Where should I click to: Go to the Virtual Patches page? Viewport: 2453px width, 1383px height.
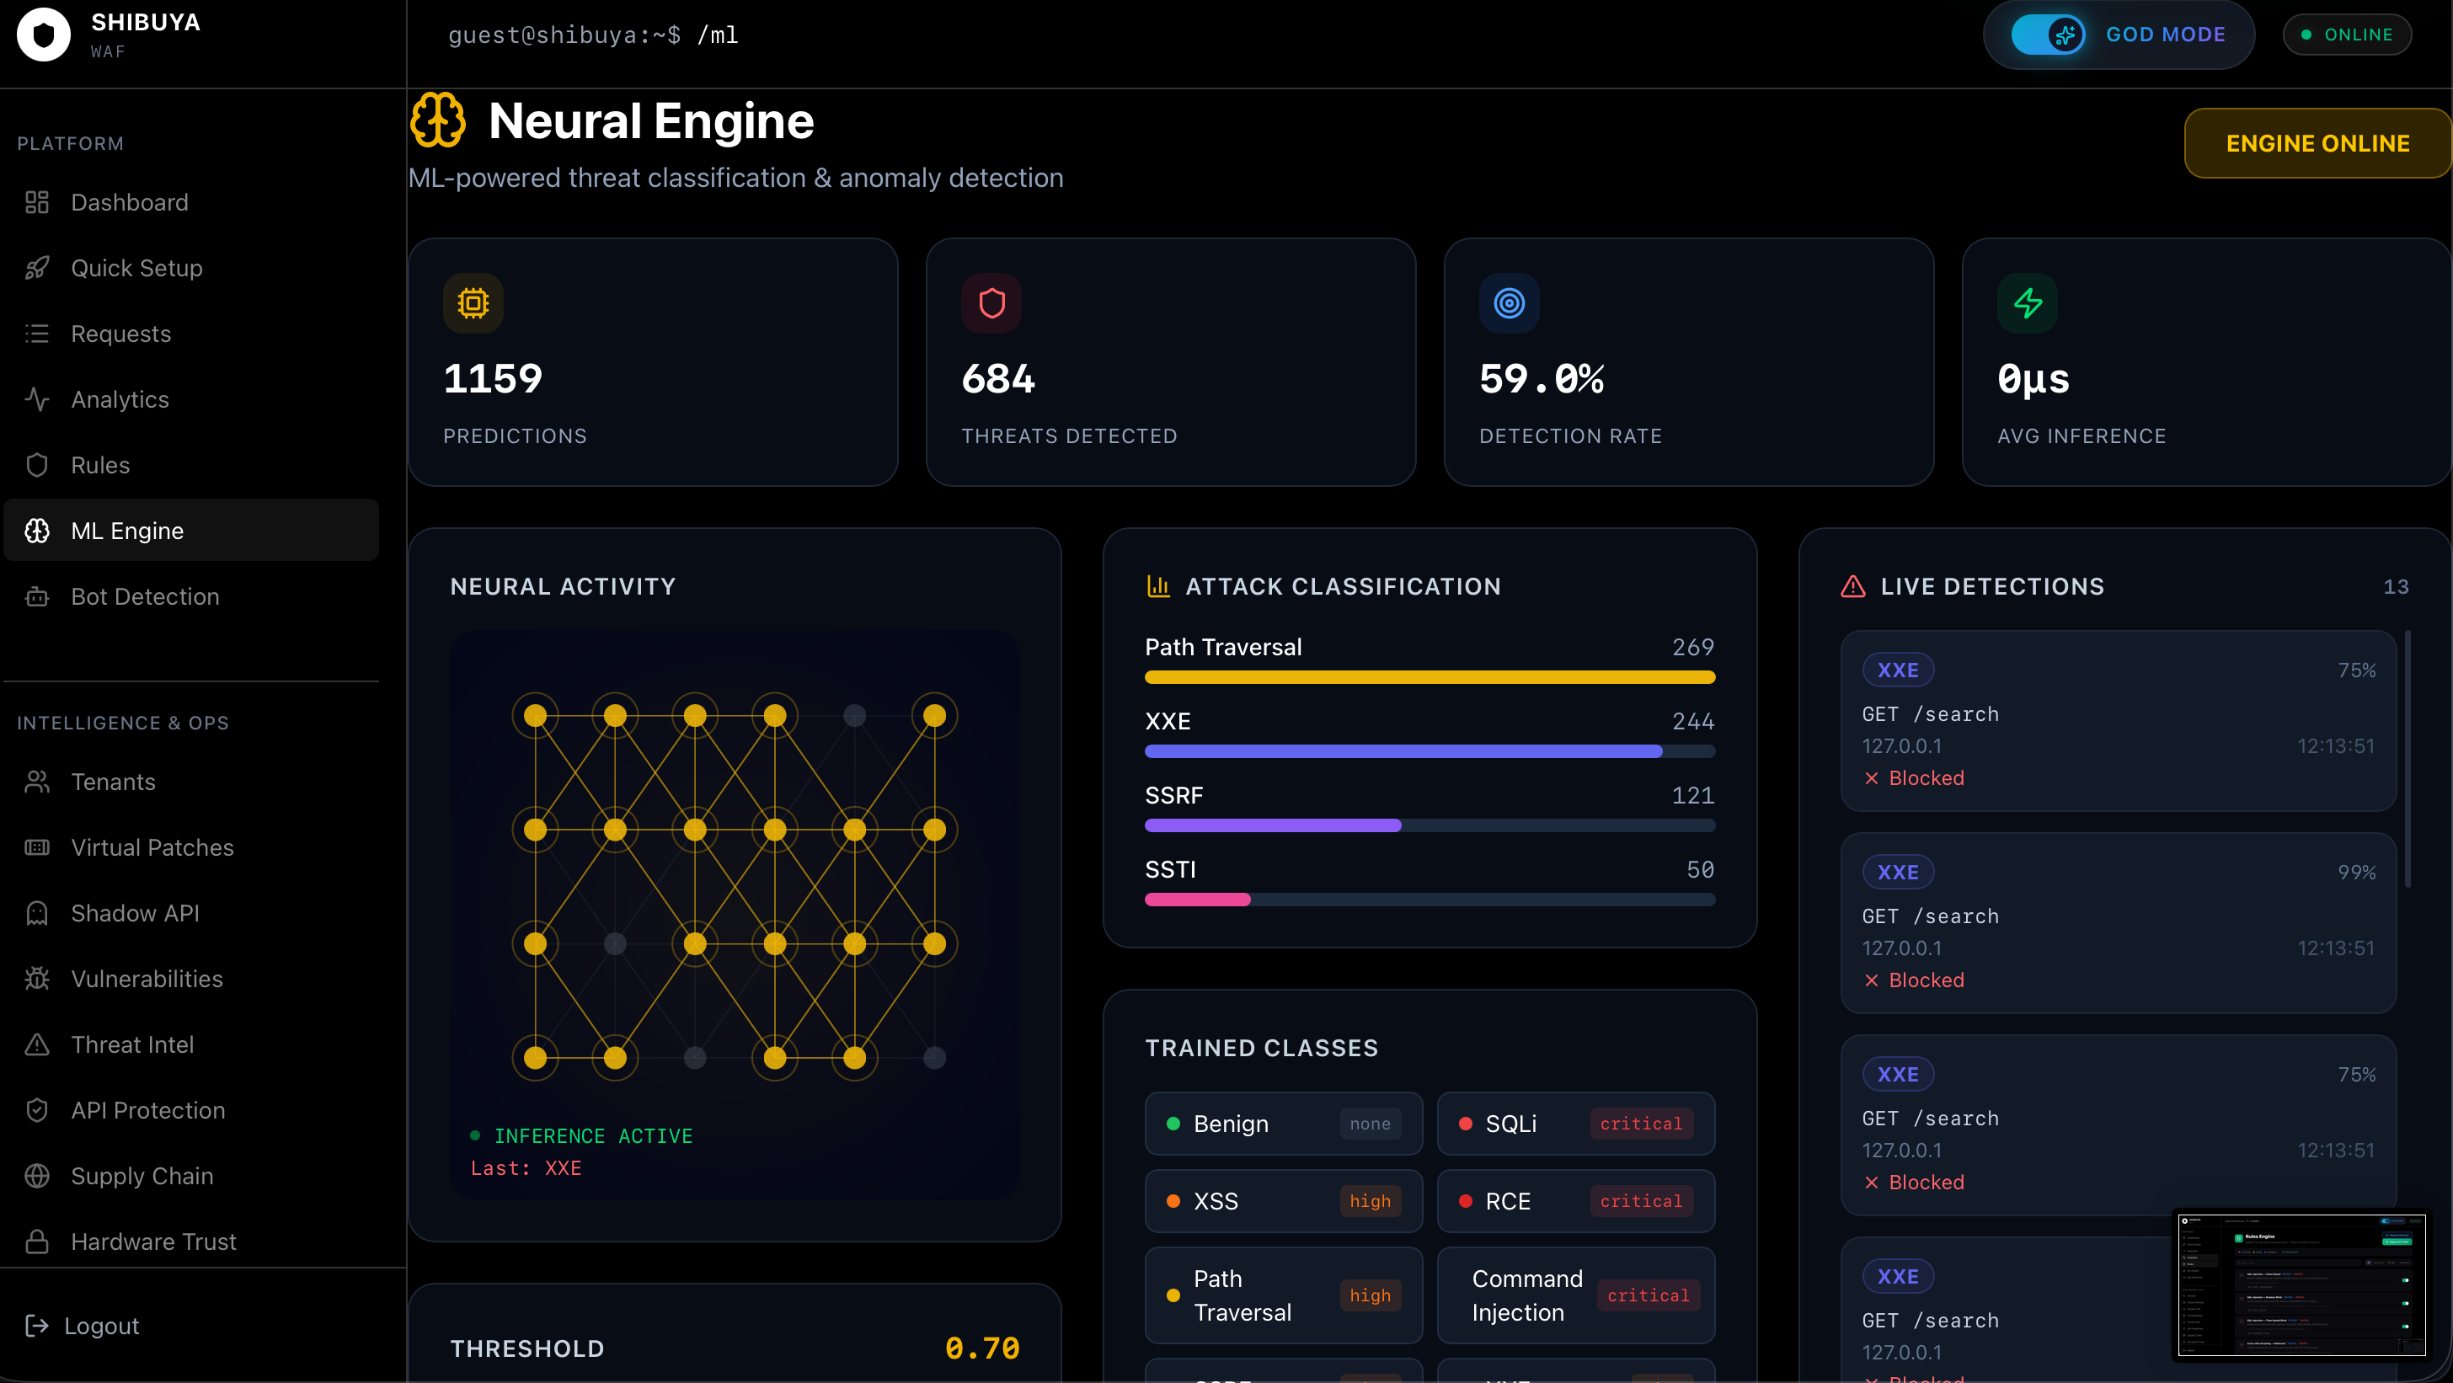pyautogui.click(x=152, y=847)
